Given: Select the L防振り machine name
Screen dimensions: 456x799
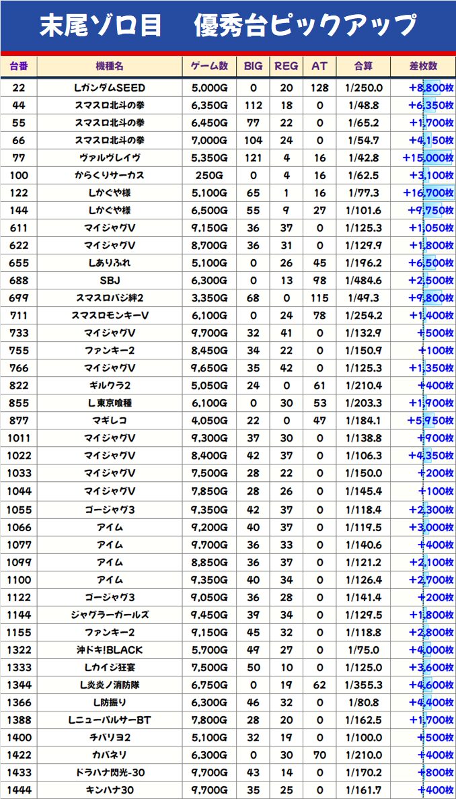Looking at the screenshot, I should tap(110, 702).
